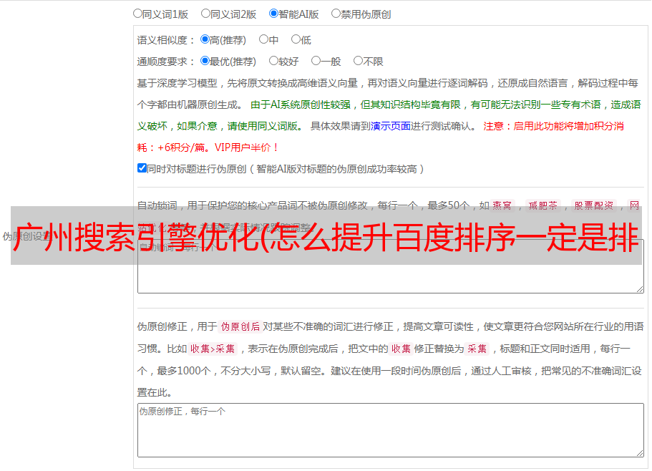Select 禁用伪原创 radio option
Image resolution: width=652 pixels, height=471 pixels.
pyautogui.click(x=336, y=14)
